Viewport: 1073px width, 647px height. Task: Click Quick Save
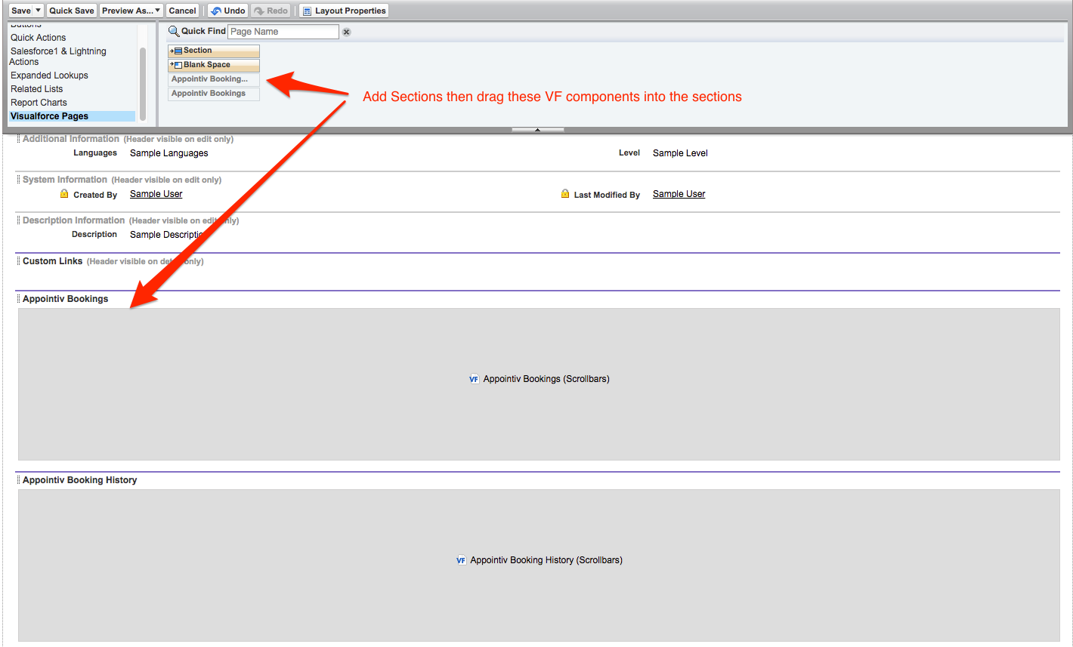tap(72, 11)
